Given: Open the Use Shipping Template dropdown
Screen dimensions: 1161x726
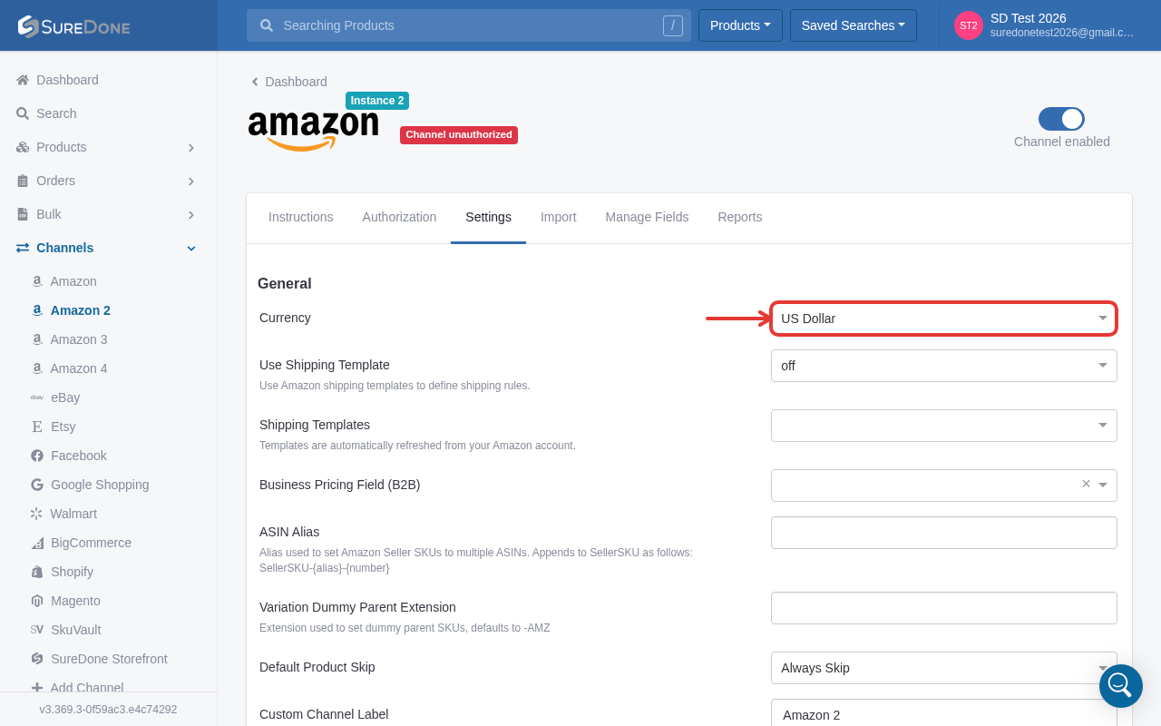Looking at the screenshot, I should click(943, 366).
